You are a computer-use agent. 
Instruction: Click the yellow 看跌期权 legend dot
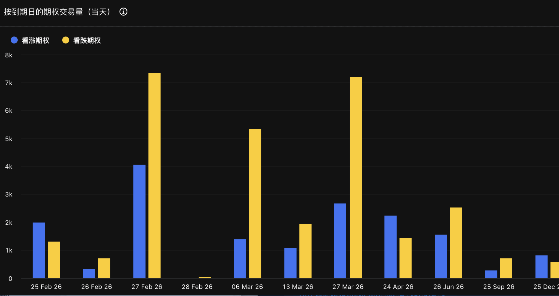(x=66, y=40)
